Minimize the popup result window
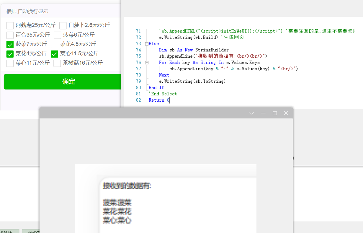Screen dimensions: 363x233 [263, 113]
